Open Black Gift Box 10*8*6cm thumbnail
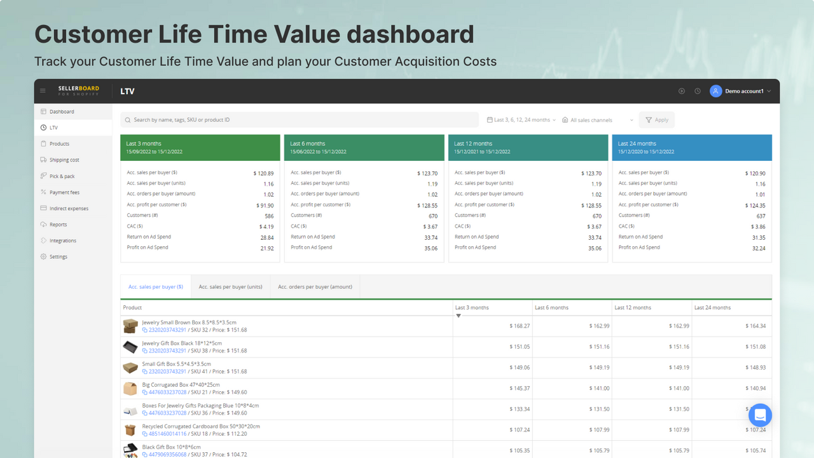Viewport: 814px width, 458px height. point(130,450)
